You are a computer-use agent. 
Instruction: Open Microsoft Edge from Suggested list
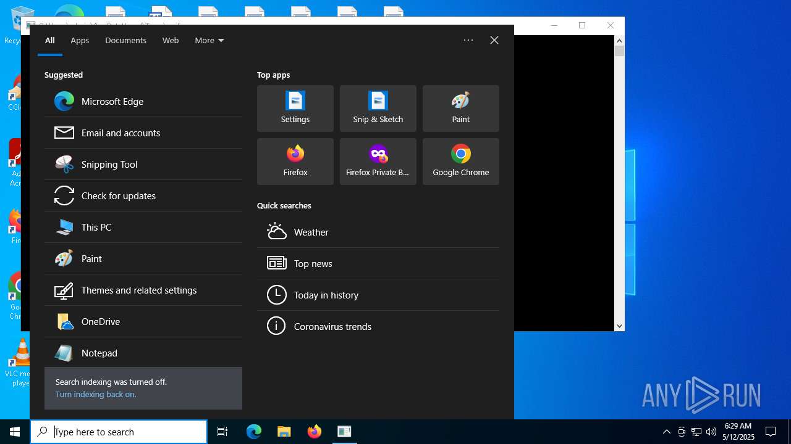click(143, 101)
